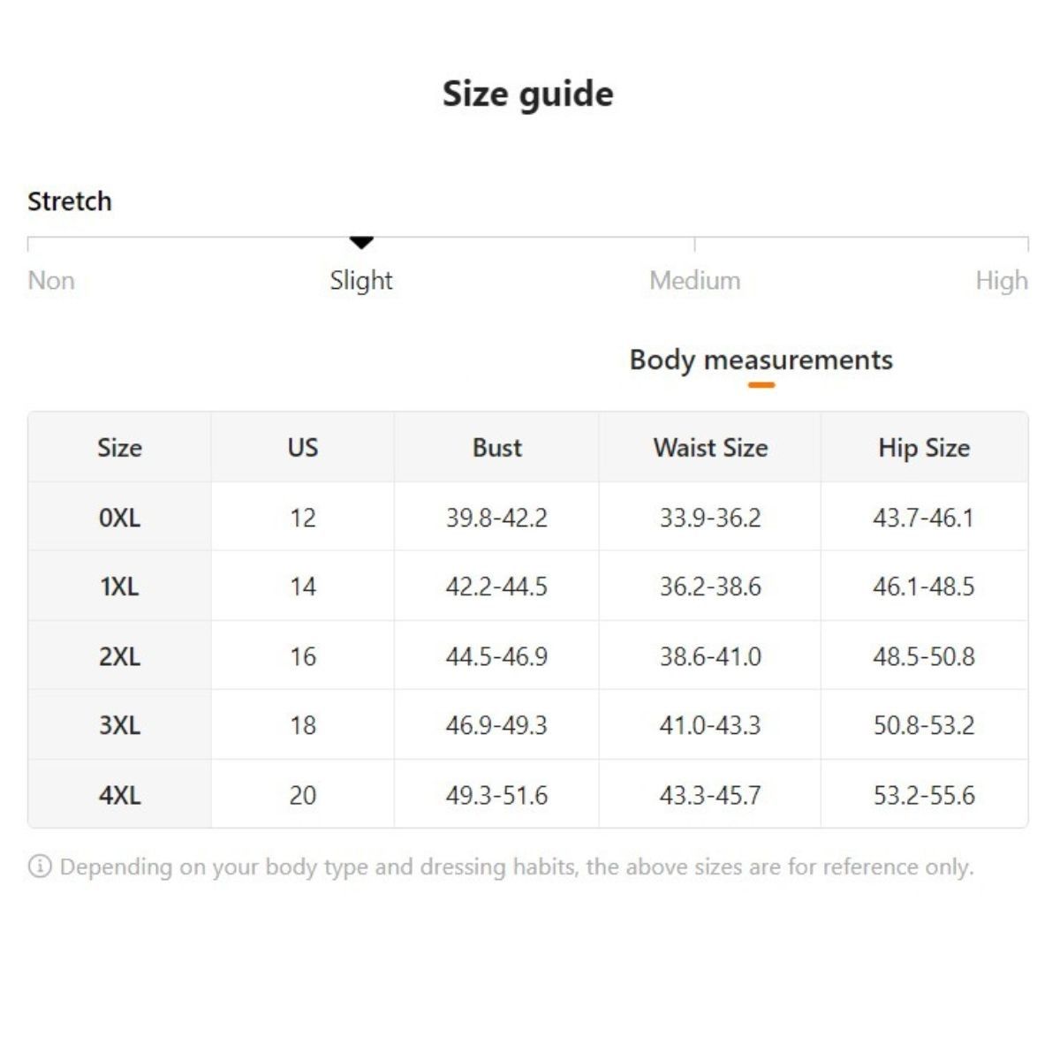Click the info icon beside the disclaimer

(x=40, y=867)
